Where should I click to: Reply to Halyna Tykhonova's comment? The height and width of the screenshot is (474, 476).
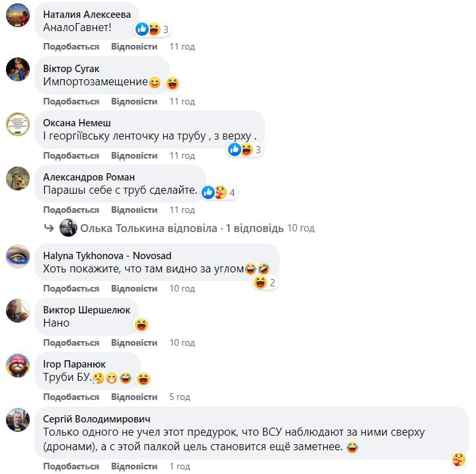coord(134,288)
